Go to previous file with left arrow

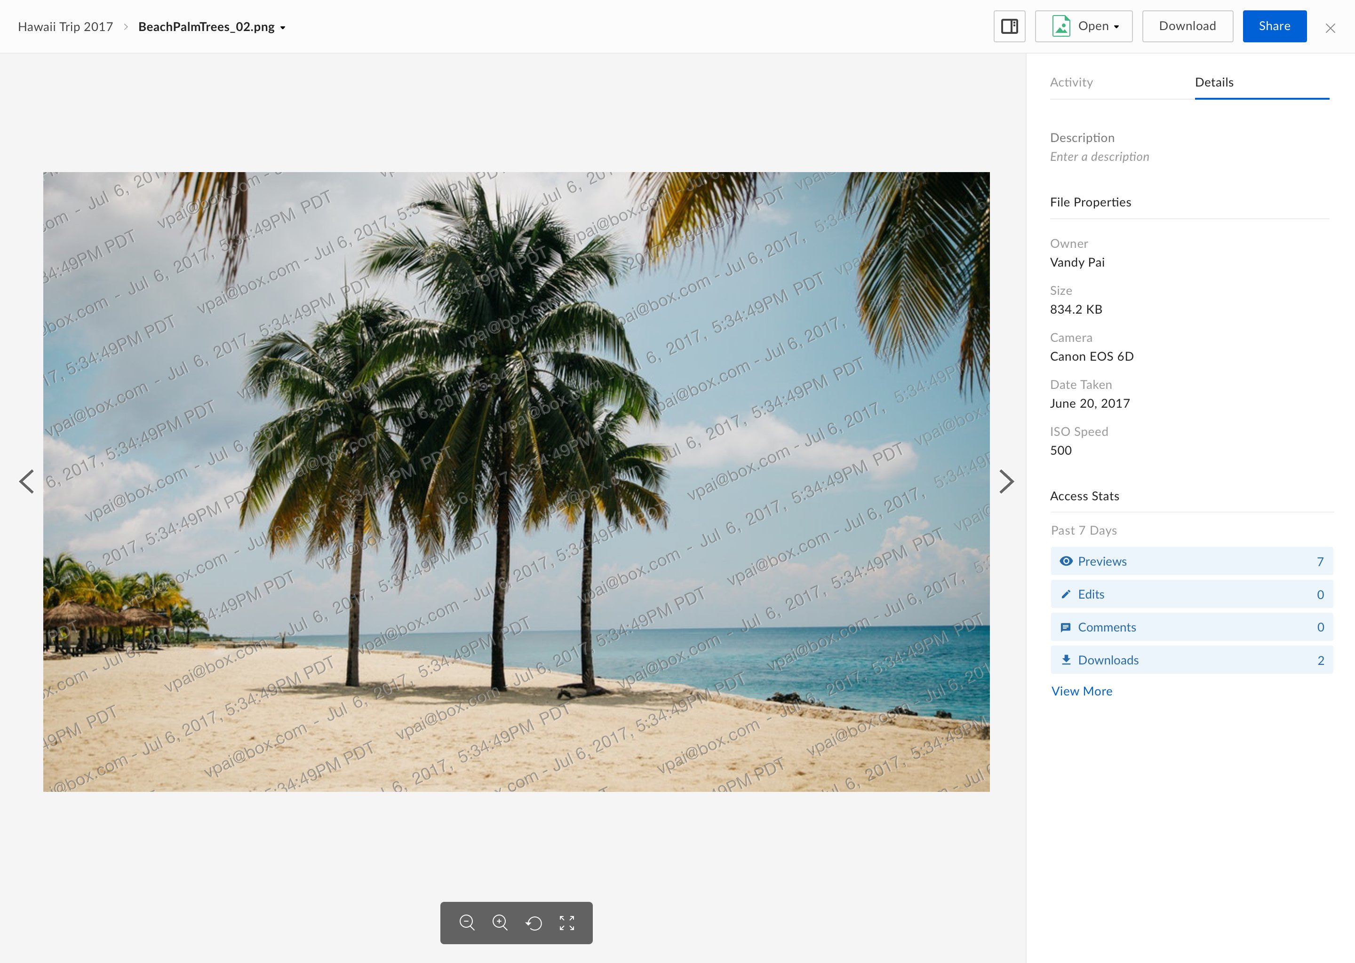click(27, 481)
